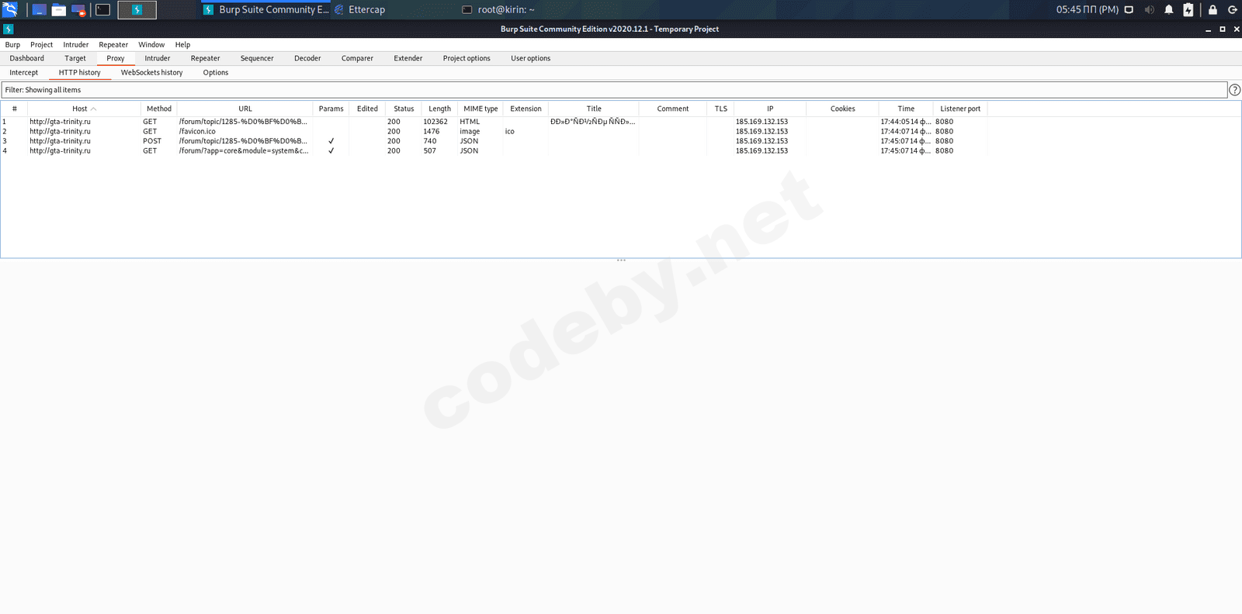This screenshot has width=1242, height=614.
Task: Click the Params checkmark in the POST row
Action: point(331,141)
